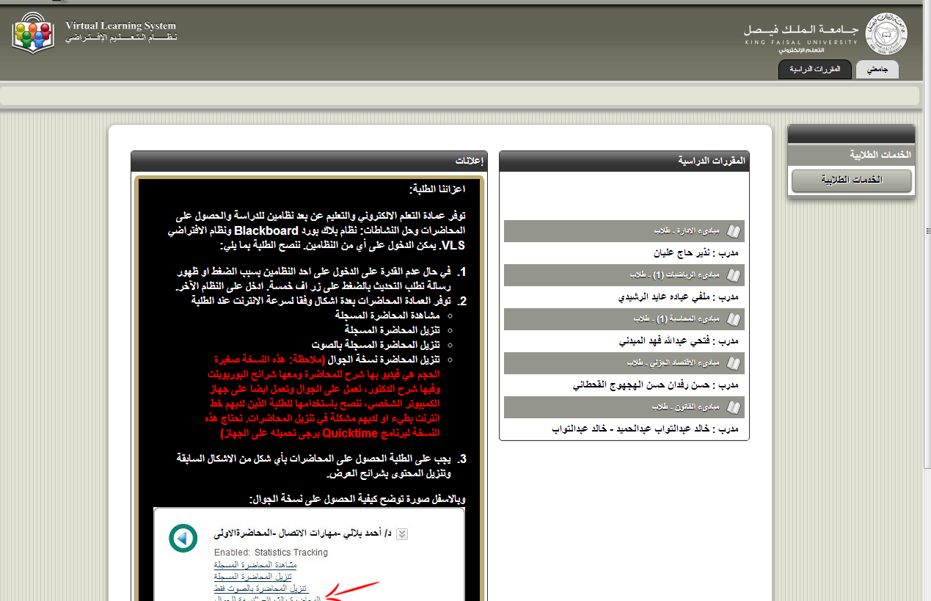Click the book icon beside مبادىء المحاسبة (1)
The height and width of the screenshot is (601, 931).
coord(734,320)
